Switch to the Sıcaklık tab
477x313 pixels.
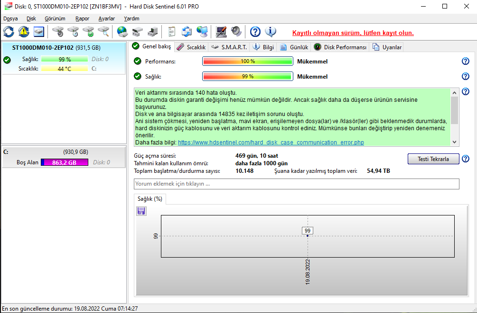[191, 47]
